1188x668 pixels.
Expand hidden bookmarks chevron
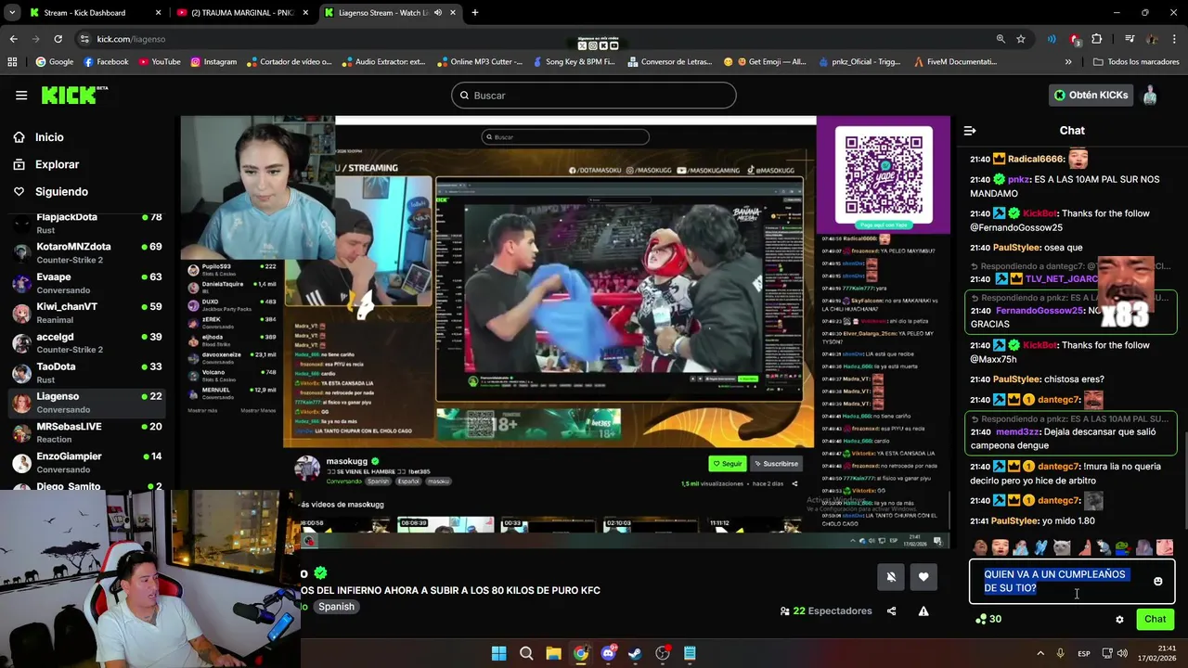pyautogui.click(x=1068, y=62)
